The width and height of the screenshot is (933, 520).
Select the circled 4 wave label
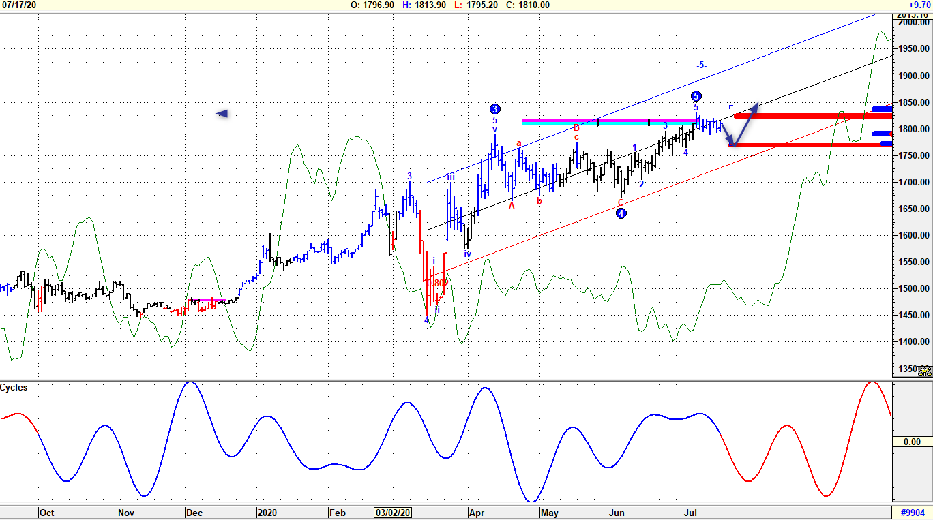pos(621,213)
